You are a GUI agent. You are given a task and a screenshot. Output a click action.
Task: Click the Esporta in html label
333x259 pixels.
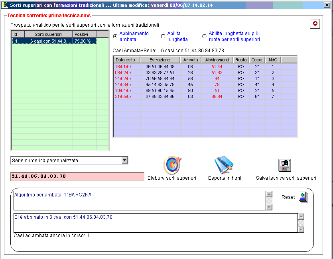225,178
